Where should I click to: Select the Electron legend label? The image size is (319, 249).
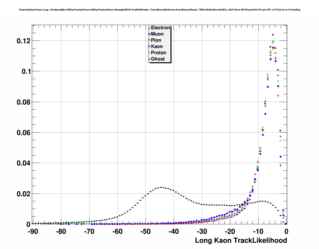(160, 28)
